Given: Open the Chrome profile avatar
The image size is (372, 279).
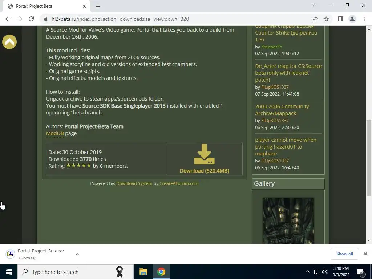Looking at the screenshot, I should (352, 19).
